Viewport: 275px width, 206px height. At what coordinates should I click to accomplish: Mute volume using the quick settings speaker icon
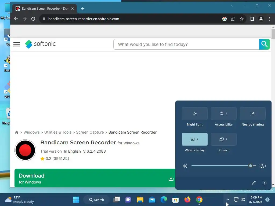tap(185, 166)
